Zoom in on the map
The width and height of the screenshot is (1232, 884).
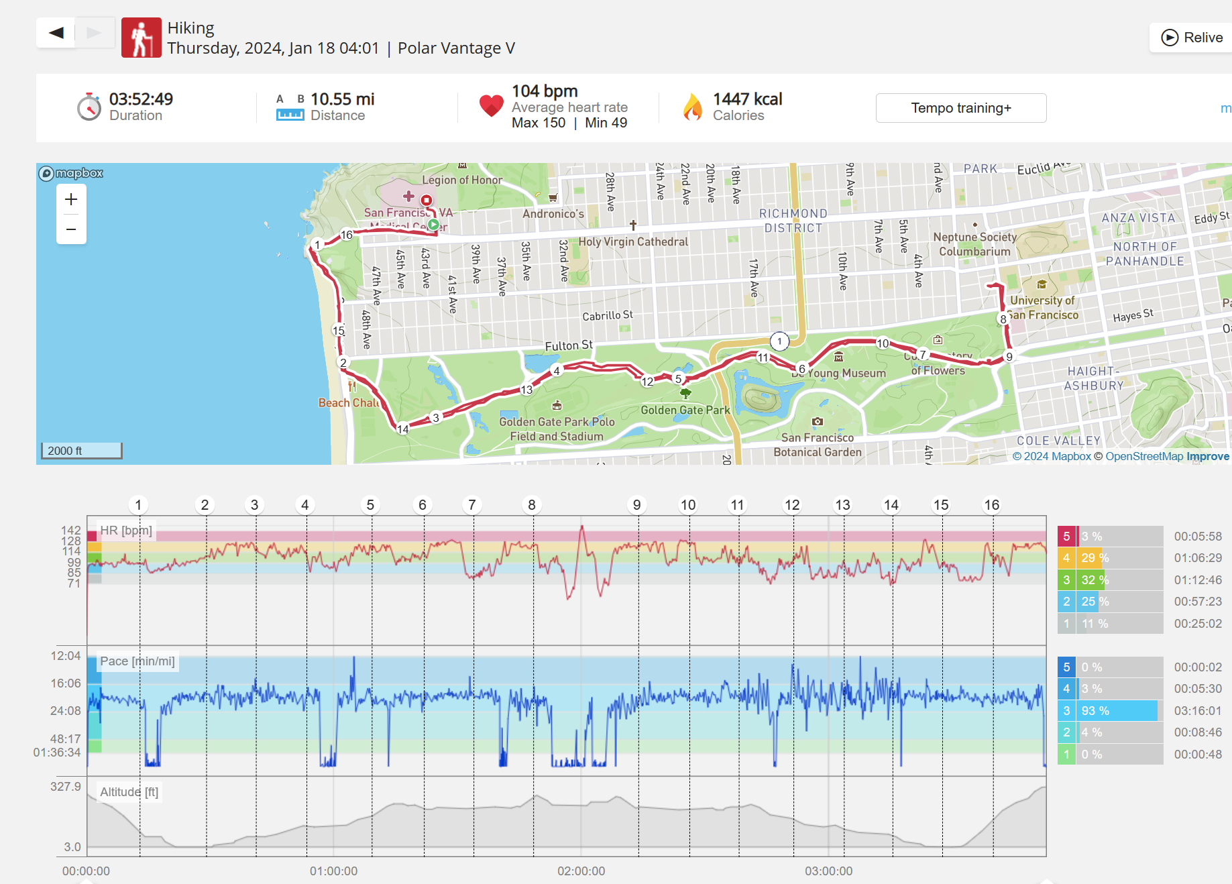(71, 199)
